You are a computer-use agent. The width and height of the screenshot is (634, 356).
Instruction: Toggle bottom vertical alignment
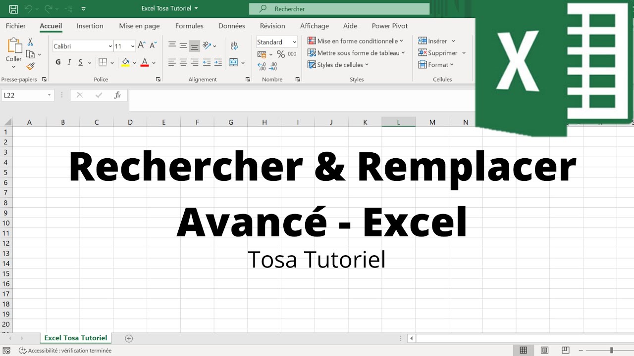coord(195,45)
